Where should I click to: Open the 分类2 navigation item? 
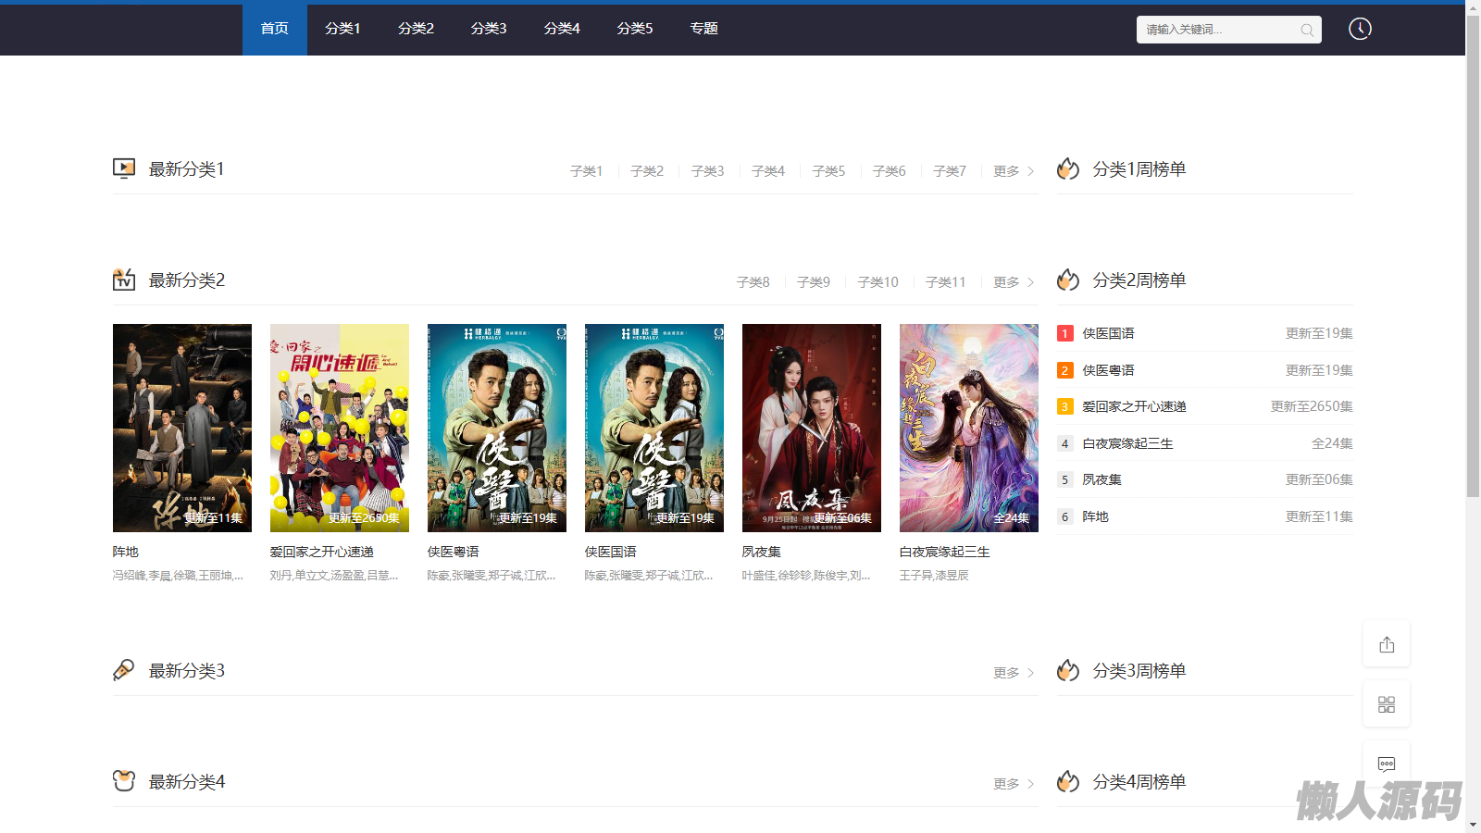(416, 29)
